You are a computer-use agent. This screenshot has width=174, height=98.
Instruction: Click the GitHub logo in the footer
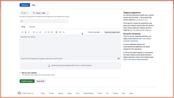coord(19,93)
